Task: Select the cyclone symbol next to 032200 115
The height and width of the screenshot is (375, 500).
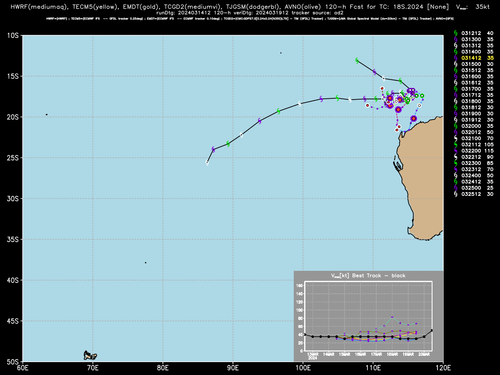Action: [455, 151]
